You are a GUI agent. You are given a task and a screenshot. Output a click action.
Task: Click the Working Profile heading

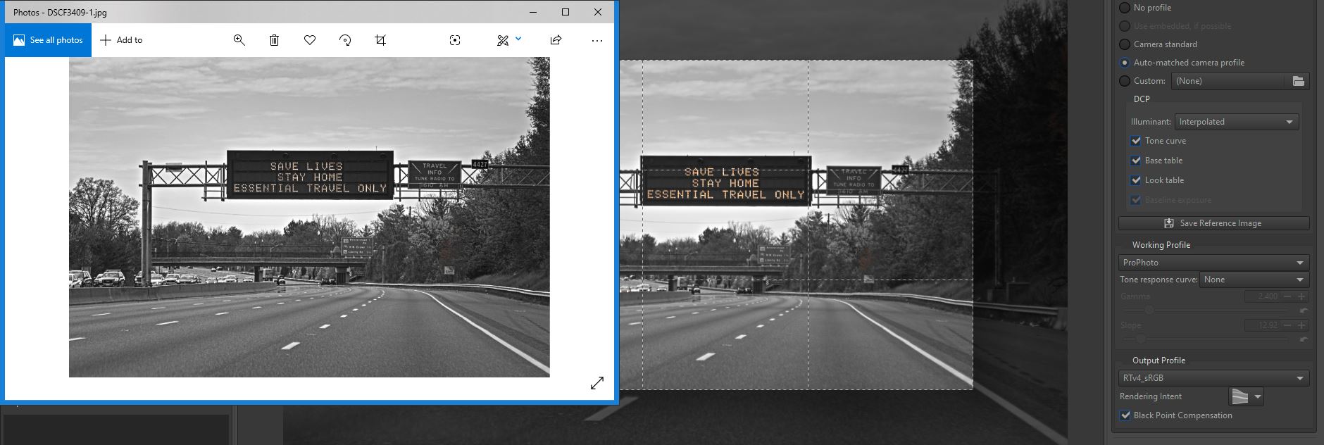coord(1161,245)
